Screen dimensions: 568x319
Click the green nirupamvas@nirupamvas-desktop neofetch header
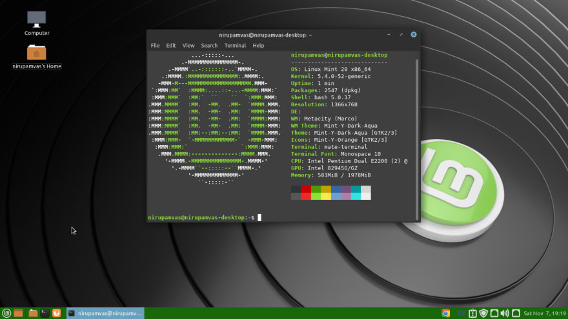click(x=339, y=55)
